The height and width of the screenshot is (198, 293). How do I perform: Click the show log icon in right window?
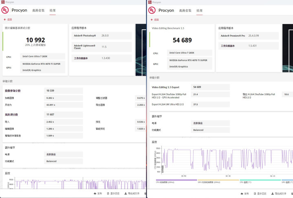coord(255,194)
